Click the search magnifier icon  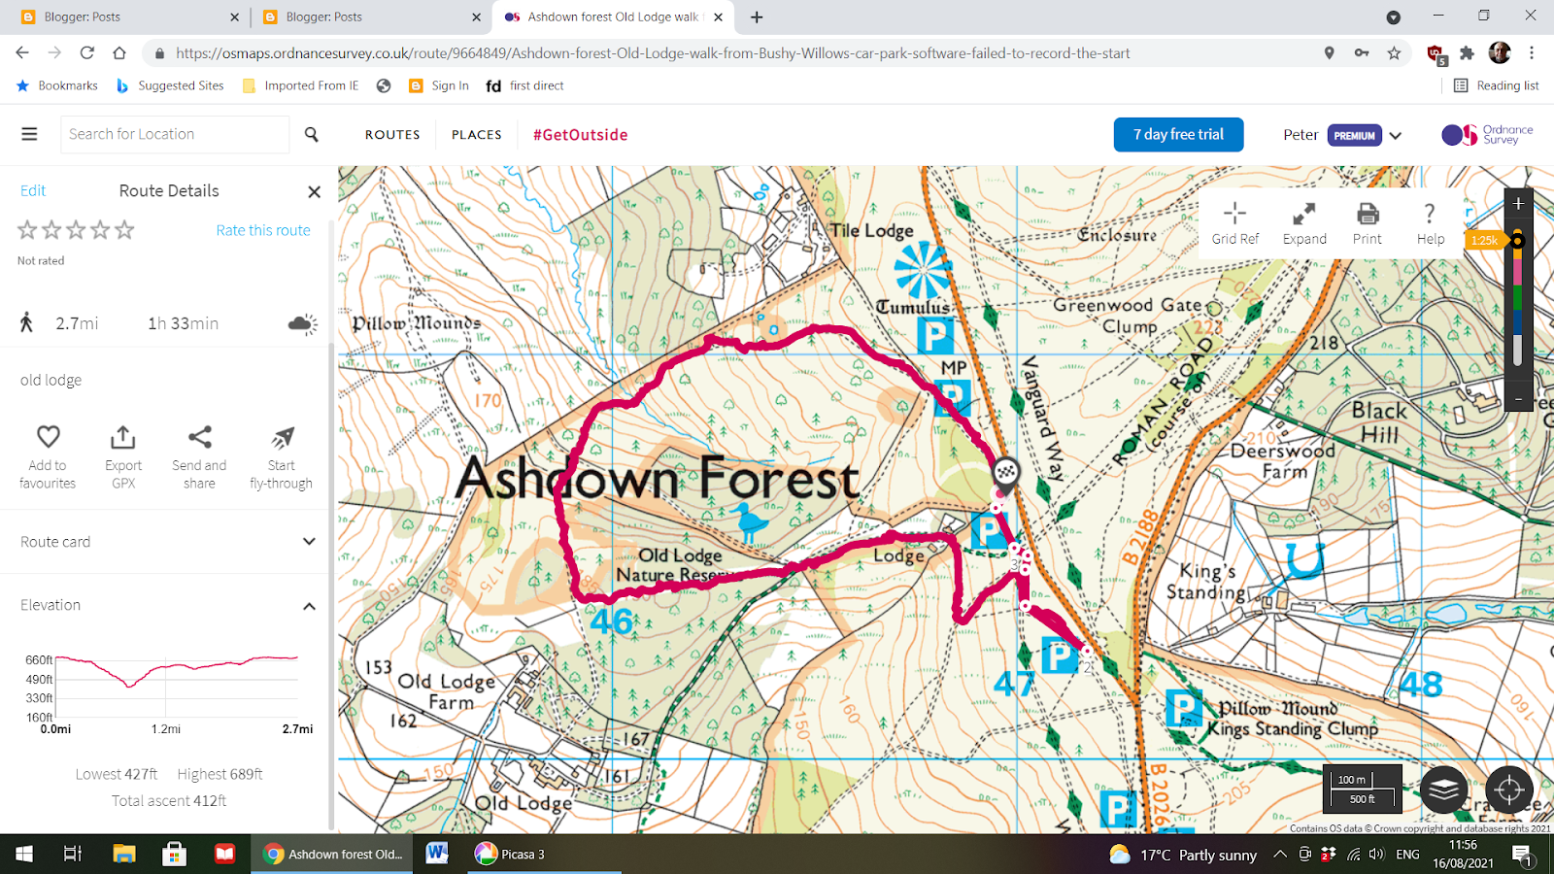(312, 134)
